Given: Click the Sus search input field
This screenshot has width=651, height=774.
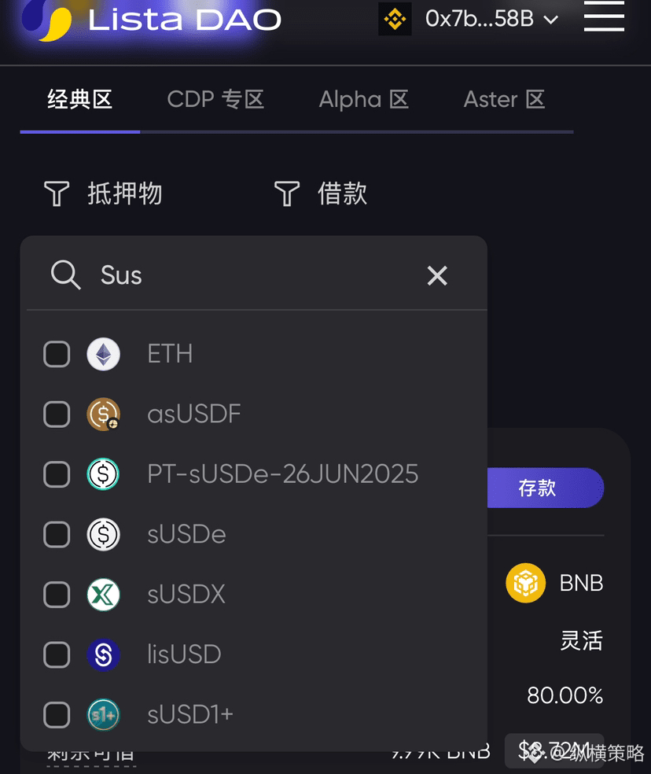Looking at the screenshot, I should coord(252,275).
